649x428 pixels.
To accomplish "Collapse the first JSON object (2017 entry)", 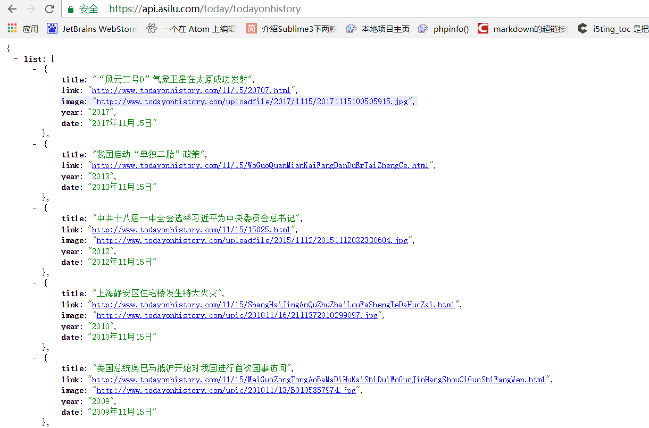I will click(35, 69).
